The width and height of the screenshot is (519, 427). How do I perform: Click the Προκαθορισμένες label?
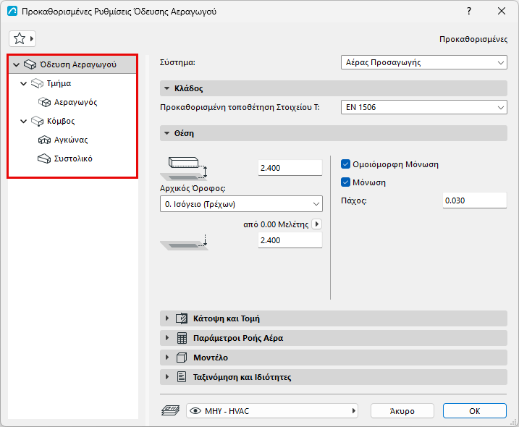point(473,39)
